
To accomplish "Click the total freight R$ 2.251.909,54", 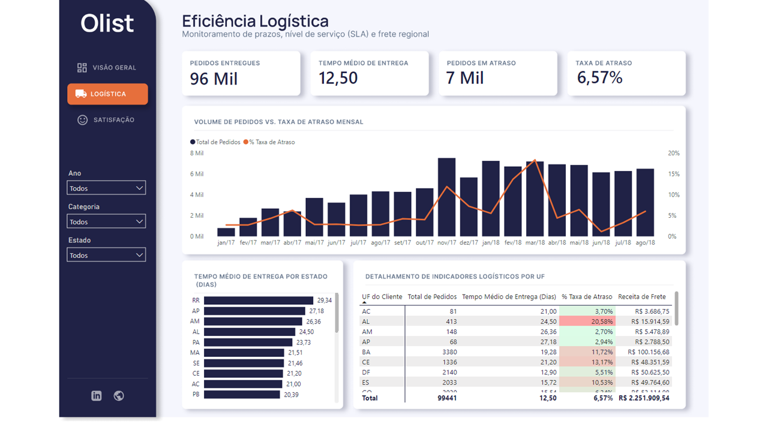I will click(x=644, y=398).
